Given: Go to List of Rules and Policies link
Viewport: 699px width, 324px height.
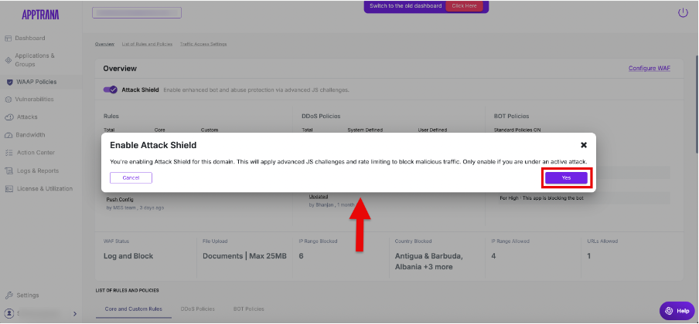Looking at the screenshot, I should pos(147,44).
